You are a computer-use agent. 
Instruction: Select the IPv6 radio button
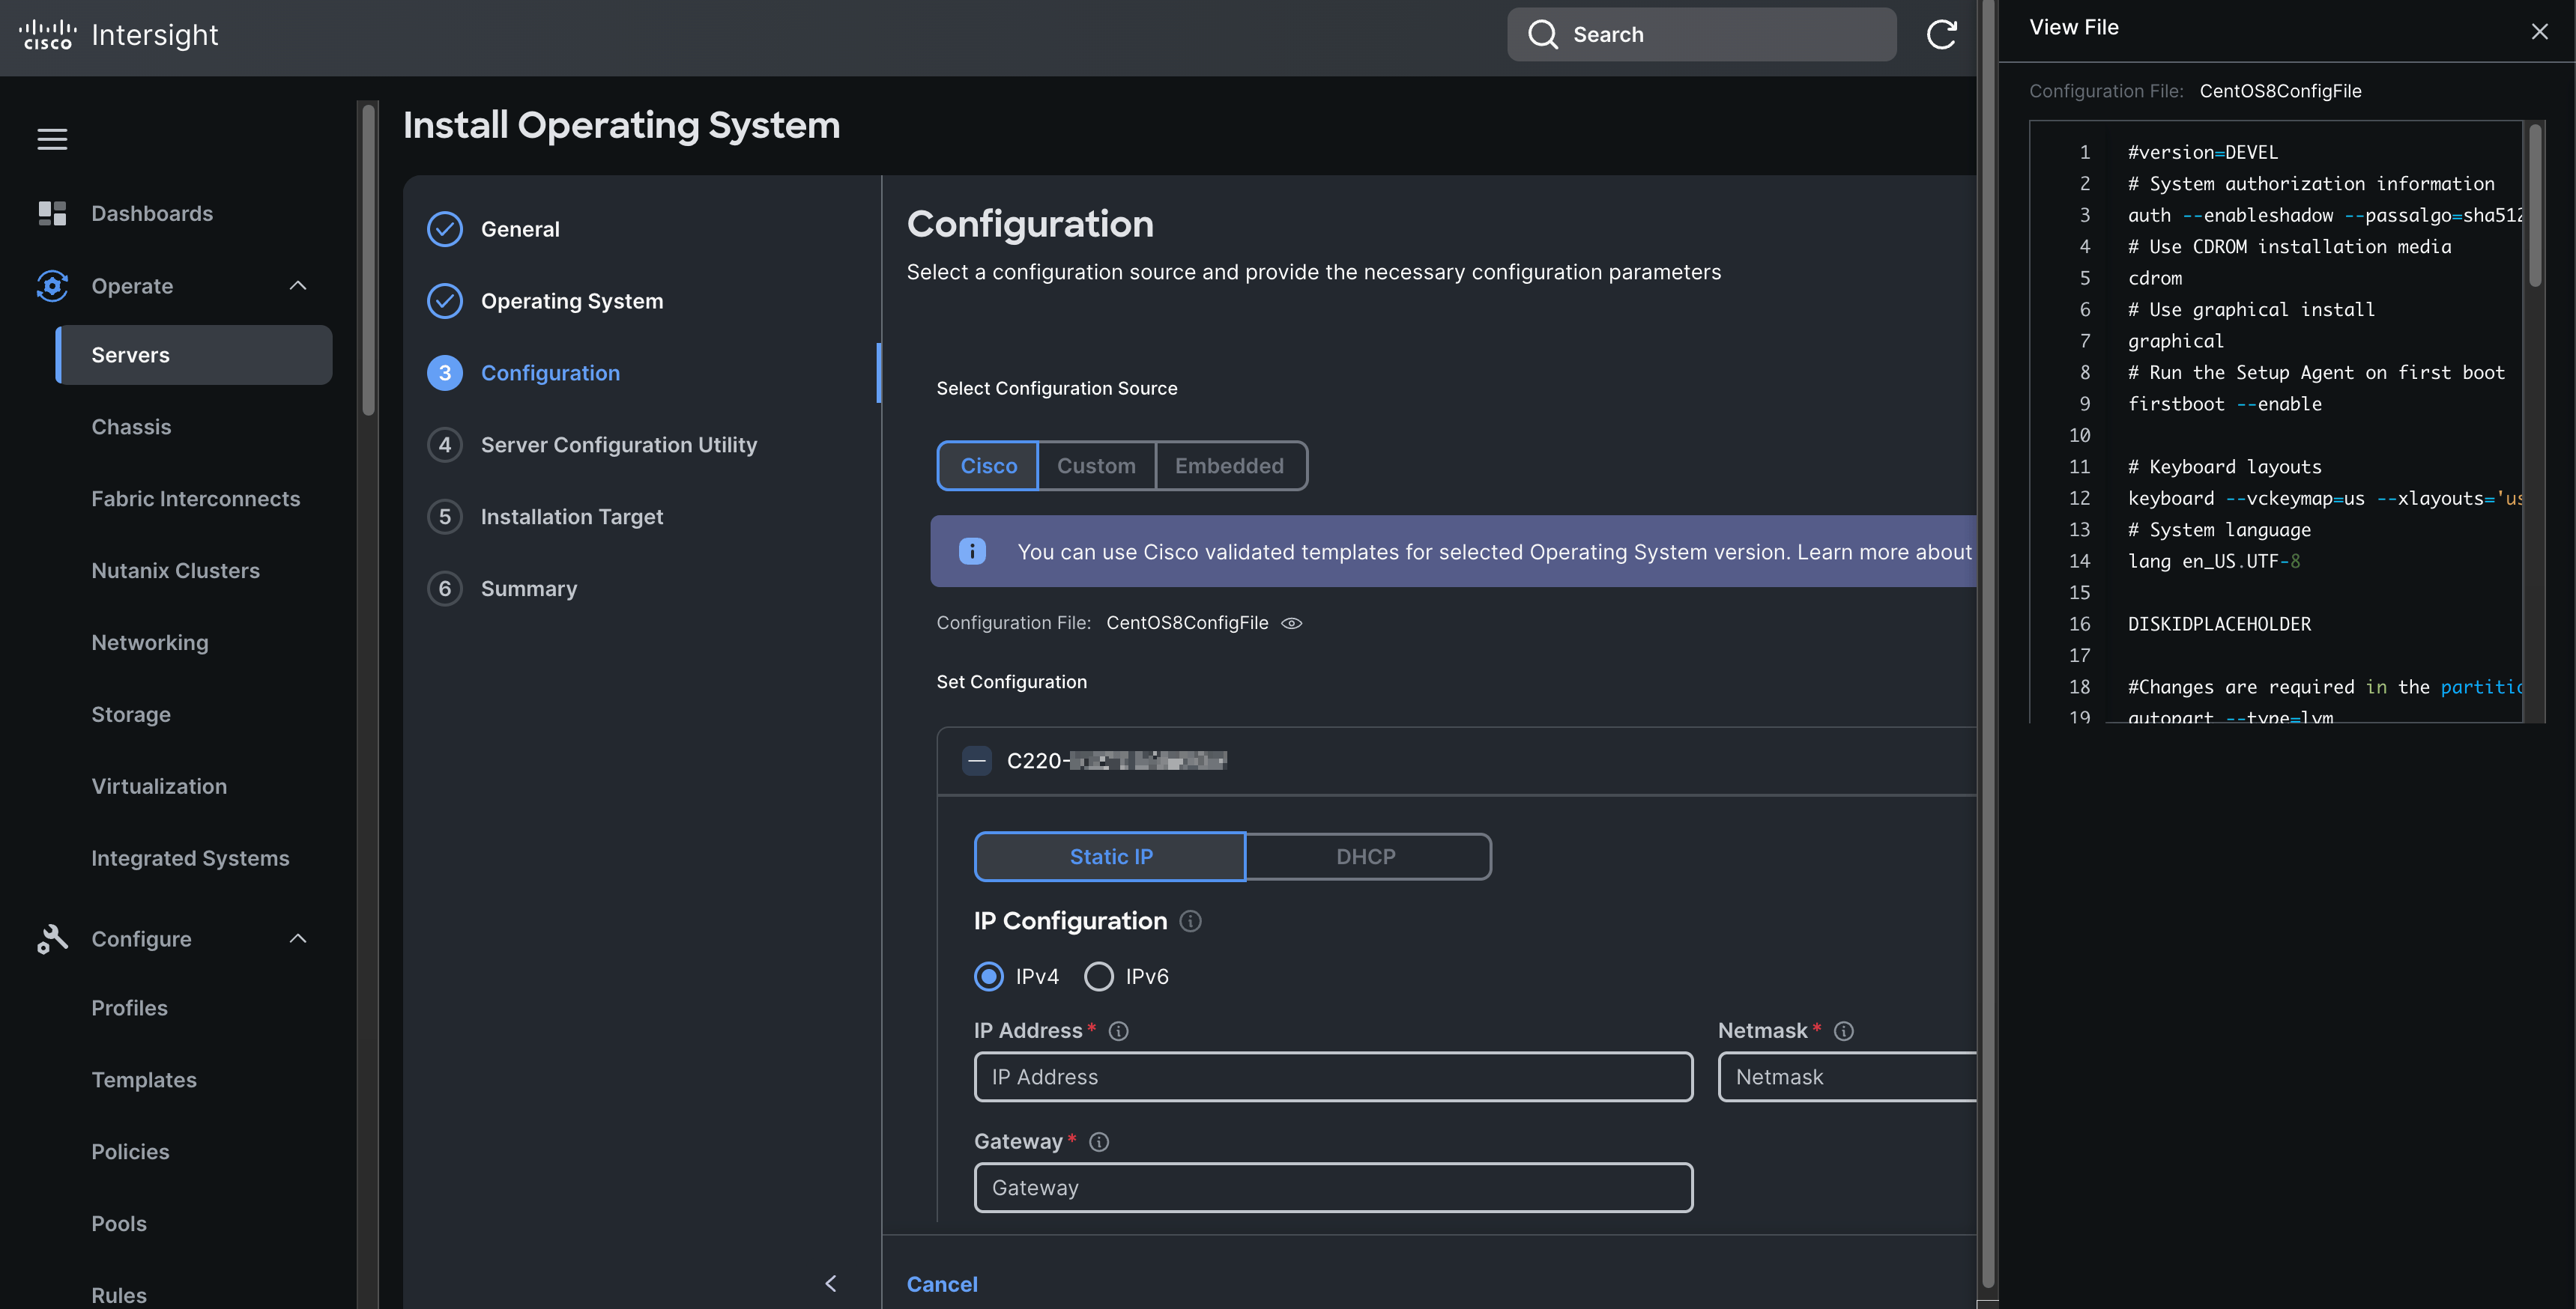pos(1098,977)
